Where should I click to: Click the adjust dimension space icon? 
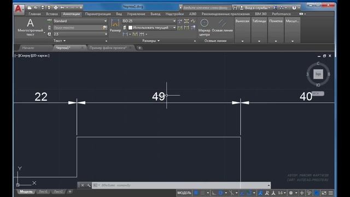click(x=186, y=21)
